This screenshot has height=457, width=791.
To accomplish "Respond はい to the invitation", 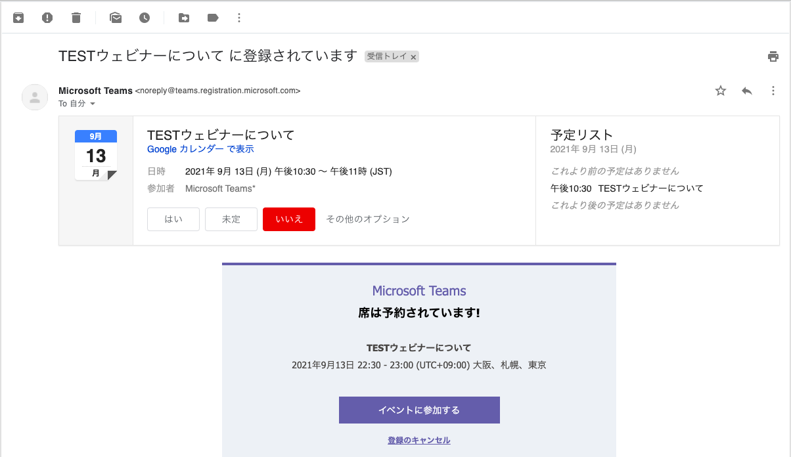I will click(x=173, y=219).
